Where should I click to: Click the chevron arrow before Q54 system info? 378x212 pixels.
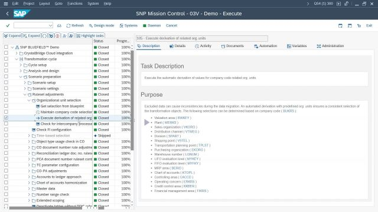[x=308, y=4]
